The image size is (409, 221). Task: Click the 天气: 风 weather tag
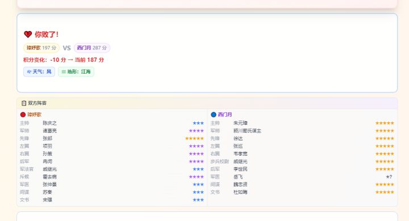point(39,71)
